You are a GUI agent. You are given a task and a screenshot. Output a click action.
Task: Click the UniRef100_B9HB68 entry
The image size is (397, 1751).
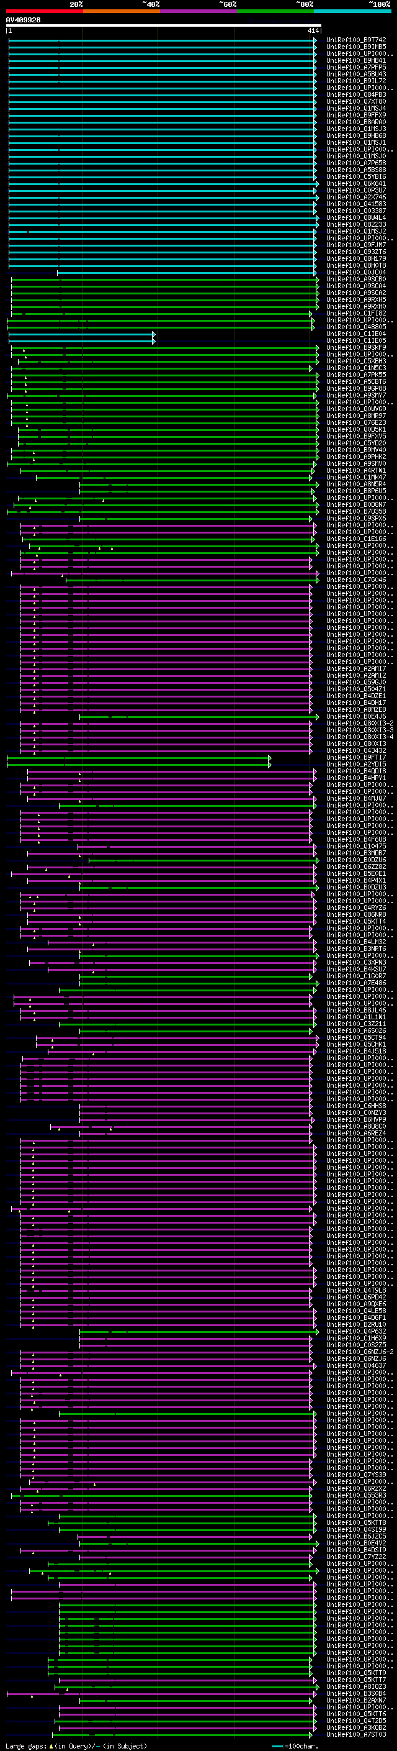pyautogui.click(x=356, y=135)
